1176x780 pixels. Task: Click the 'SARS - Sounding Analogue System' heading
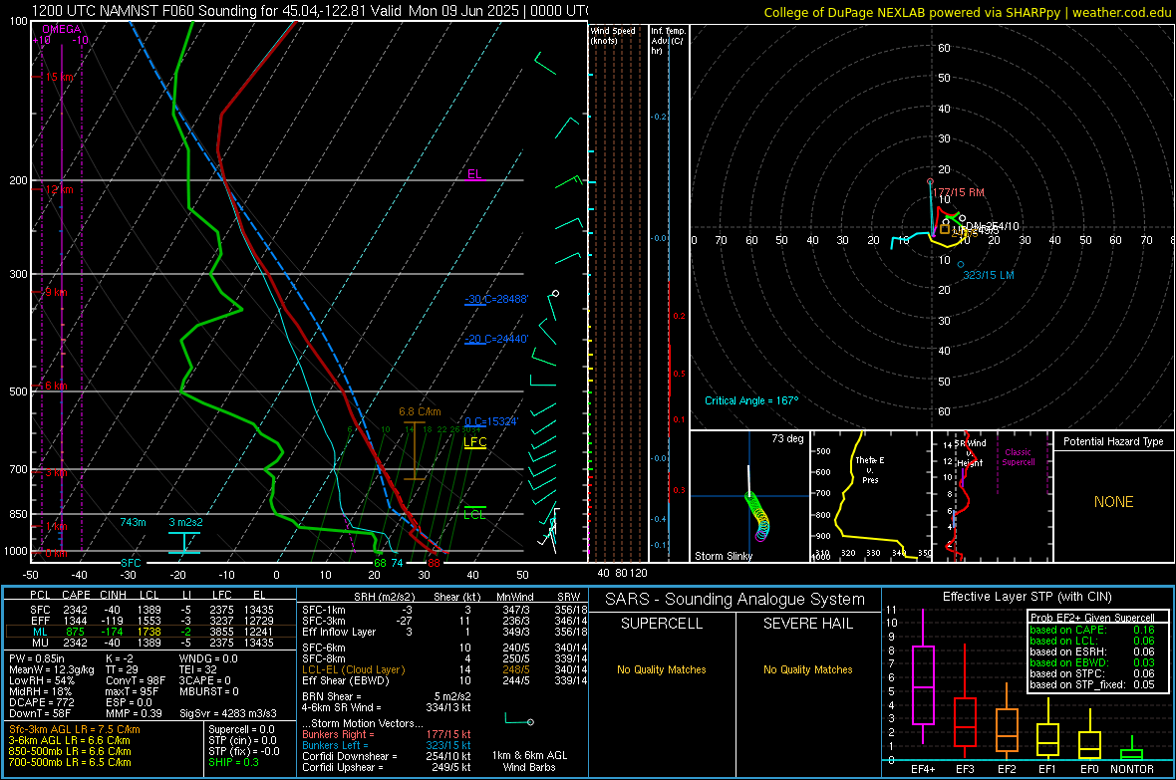pyautogui.click(x=735, y=600)
